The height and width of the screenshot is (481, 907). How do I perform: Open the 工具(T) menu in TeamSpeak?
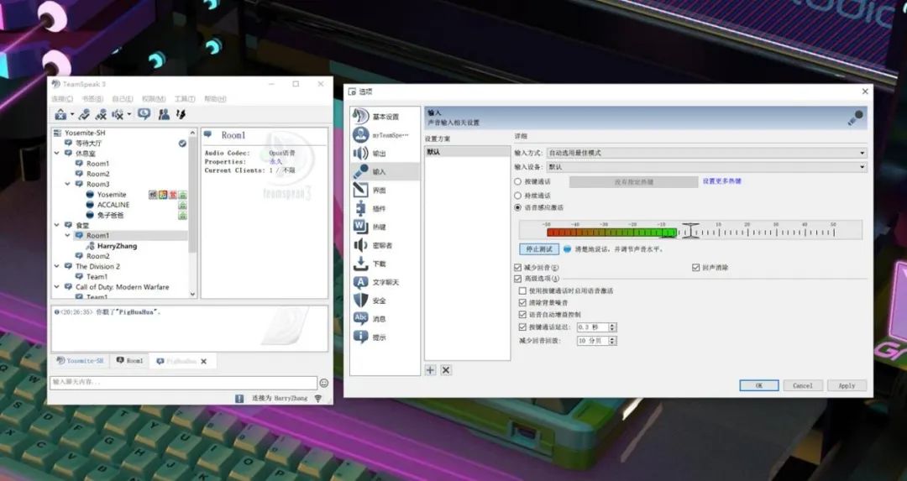(185, 99)
